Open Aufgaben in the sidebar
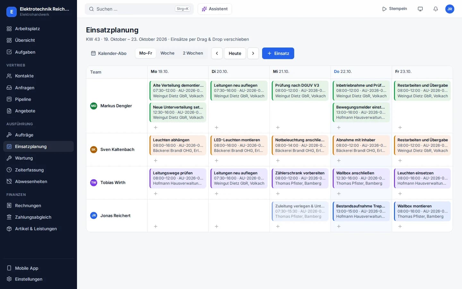This screenshot has height=289, width=462. [x=38, y=52]
